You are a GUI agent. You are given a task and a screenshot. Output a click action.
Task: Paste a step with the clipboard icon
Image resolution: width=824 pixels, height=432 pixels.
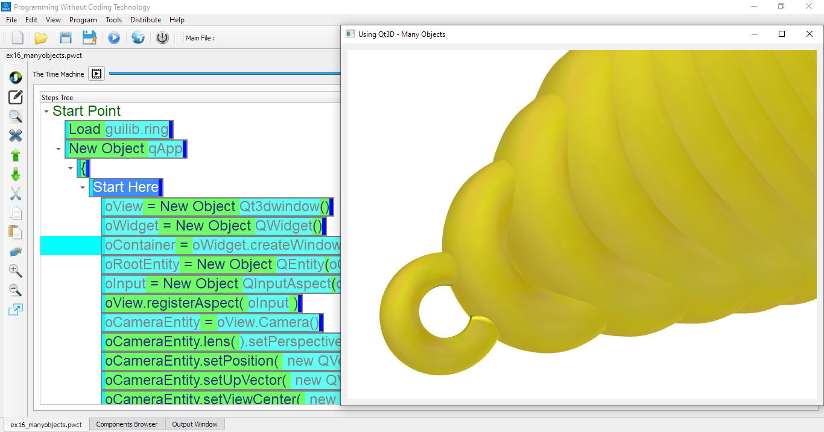(16, 232)
